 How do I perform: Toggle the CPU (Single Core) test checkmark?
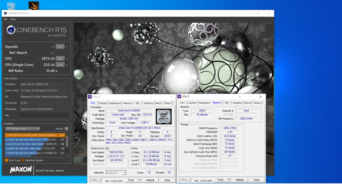pos(67,64)
